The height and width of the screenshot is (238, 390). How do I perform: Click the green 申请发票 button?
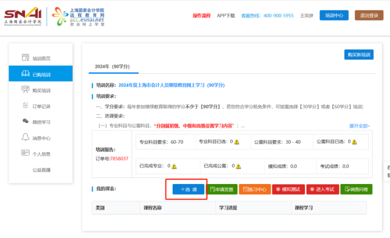(221, 189)
